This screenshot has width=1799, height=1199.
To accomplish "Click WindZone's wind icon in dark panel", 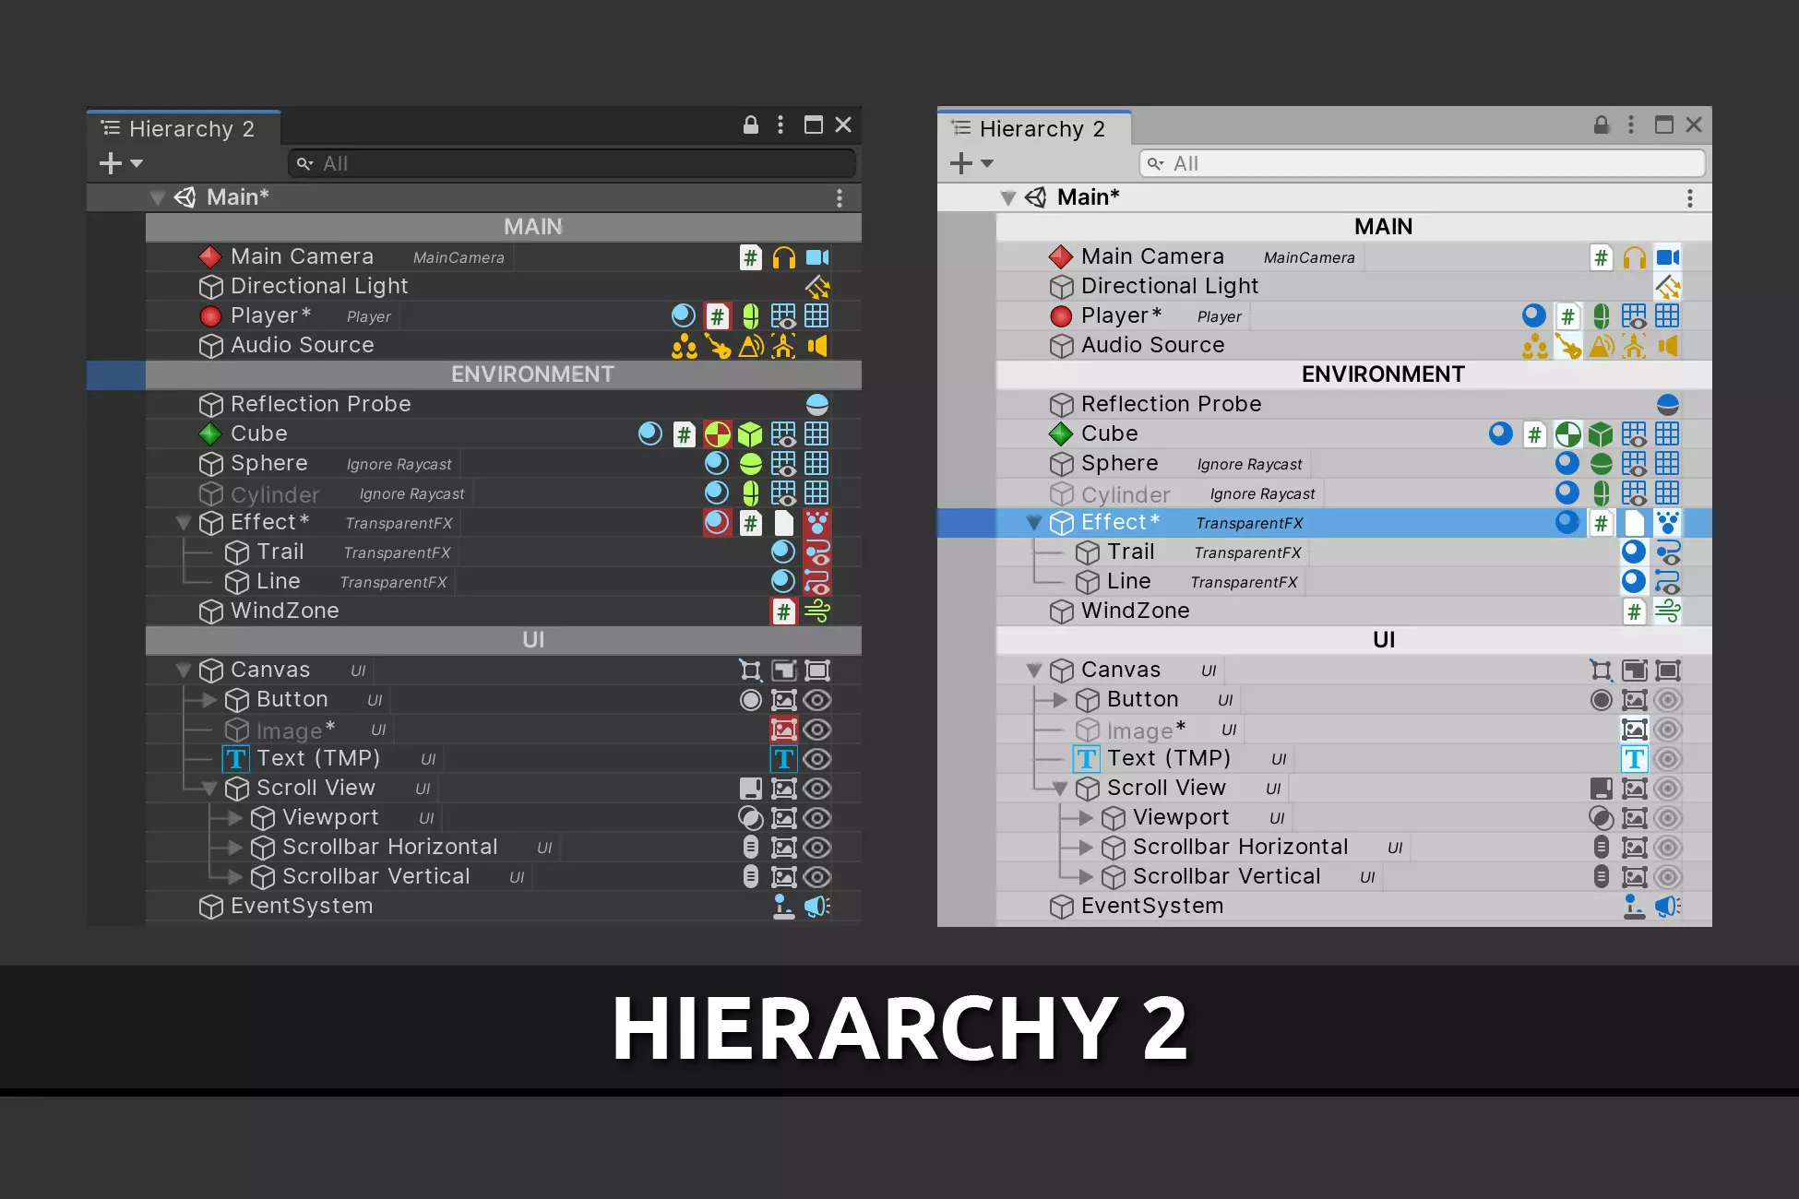I will 817,611.
